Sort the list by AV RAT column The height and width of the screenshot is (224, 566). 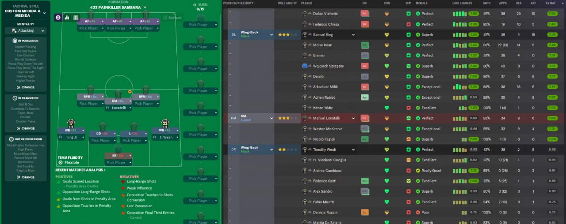pyautogui.click(x=551, y=3)
